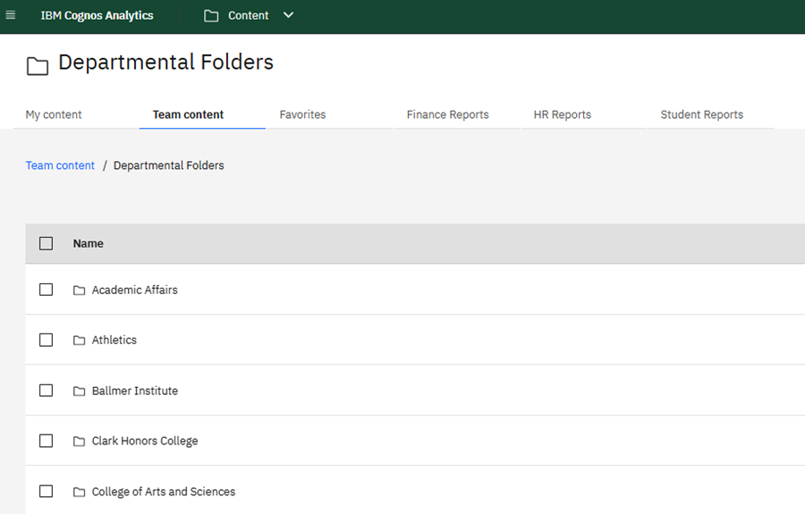Click the Departmental Folders page title
The image size is (805, 514).
165,63
